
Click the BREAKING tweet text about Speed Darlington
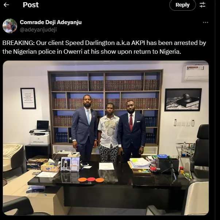(x=104, y=47)
